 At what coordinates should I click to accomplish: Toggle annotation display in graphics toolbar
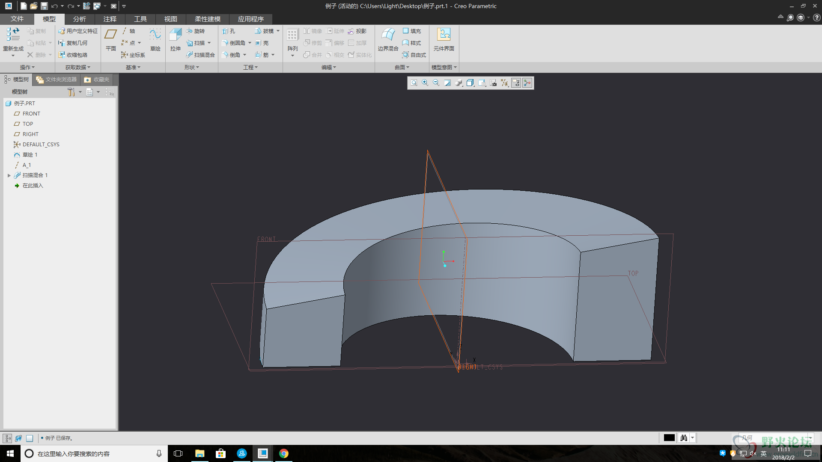(516, 83)
